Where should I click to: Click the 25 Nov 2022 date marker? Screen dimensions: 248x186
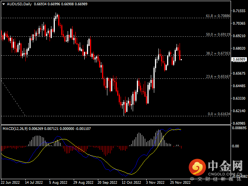pyautogui.click(x=180, y=182)
